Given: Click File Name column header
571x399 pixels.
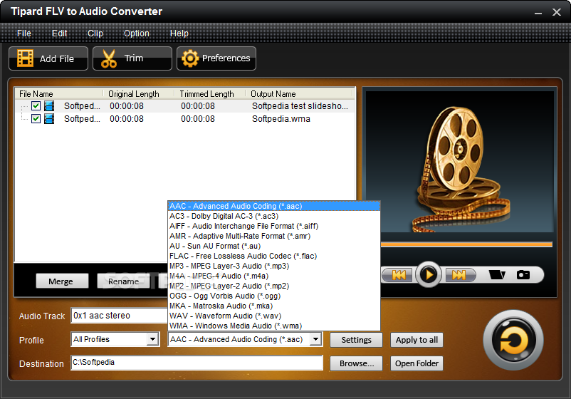Looking at the screenshot, I should tap(59, 93).
